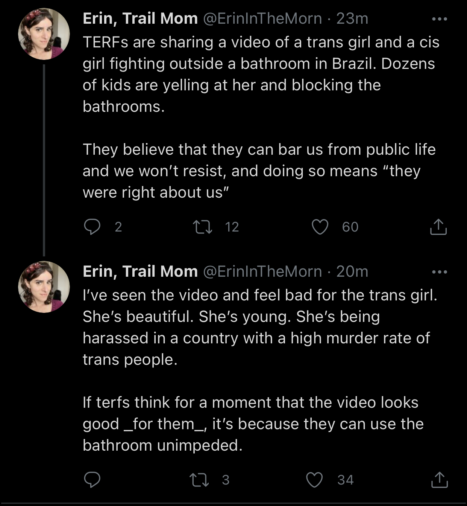
Task: Open the 23m timestamp permalink
Action: pos(352,18)
